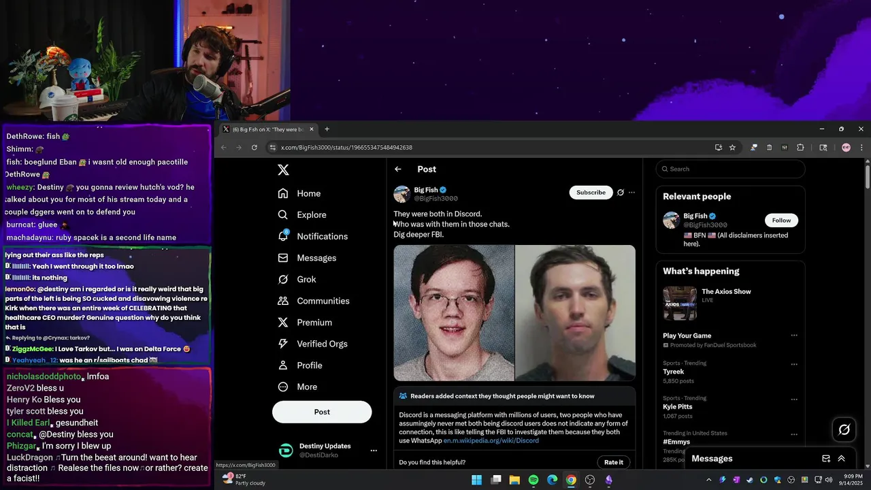This screenshot has height=490, width=871.
Task: Select Communities in the sidebar
Action: tap(314, 301)
